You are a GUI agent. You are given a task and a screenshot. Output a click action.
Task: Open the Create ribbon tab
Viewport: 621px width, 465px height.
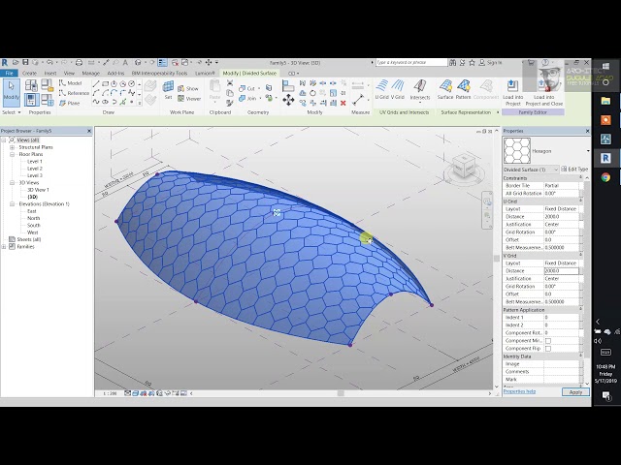coord(29,74)
